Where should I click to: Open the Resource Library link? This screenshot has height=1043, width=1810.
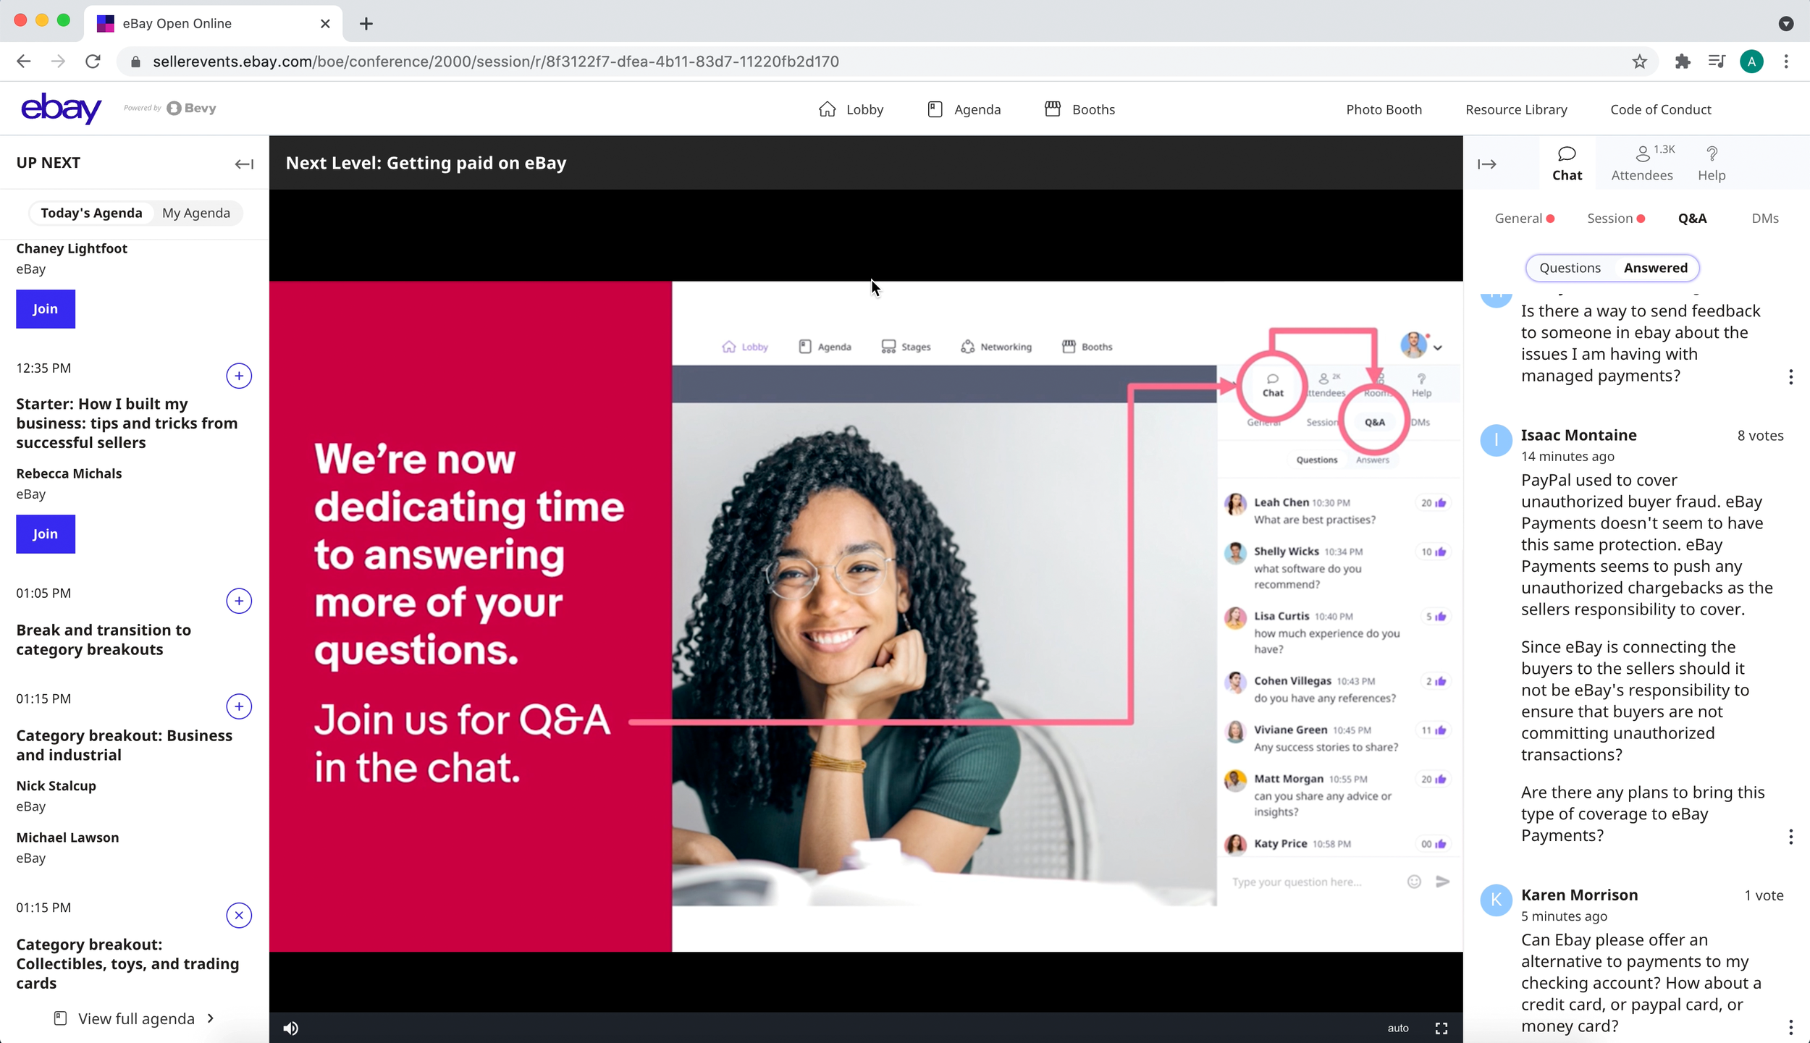(1515, 109)
